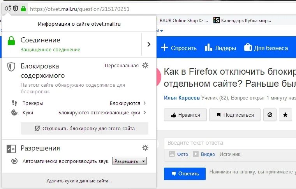Image resolution: width=296 pixels, height=189 pixels.
Task: Click the Фото attach link
Action: click(x=182, y=154)
